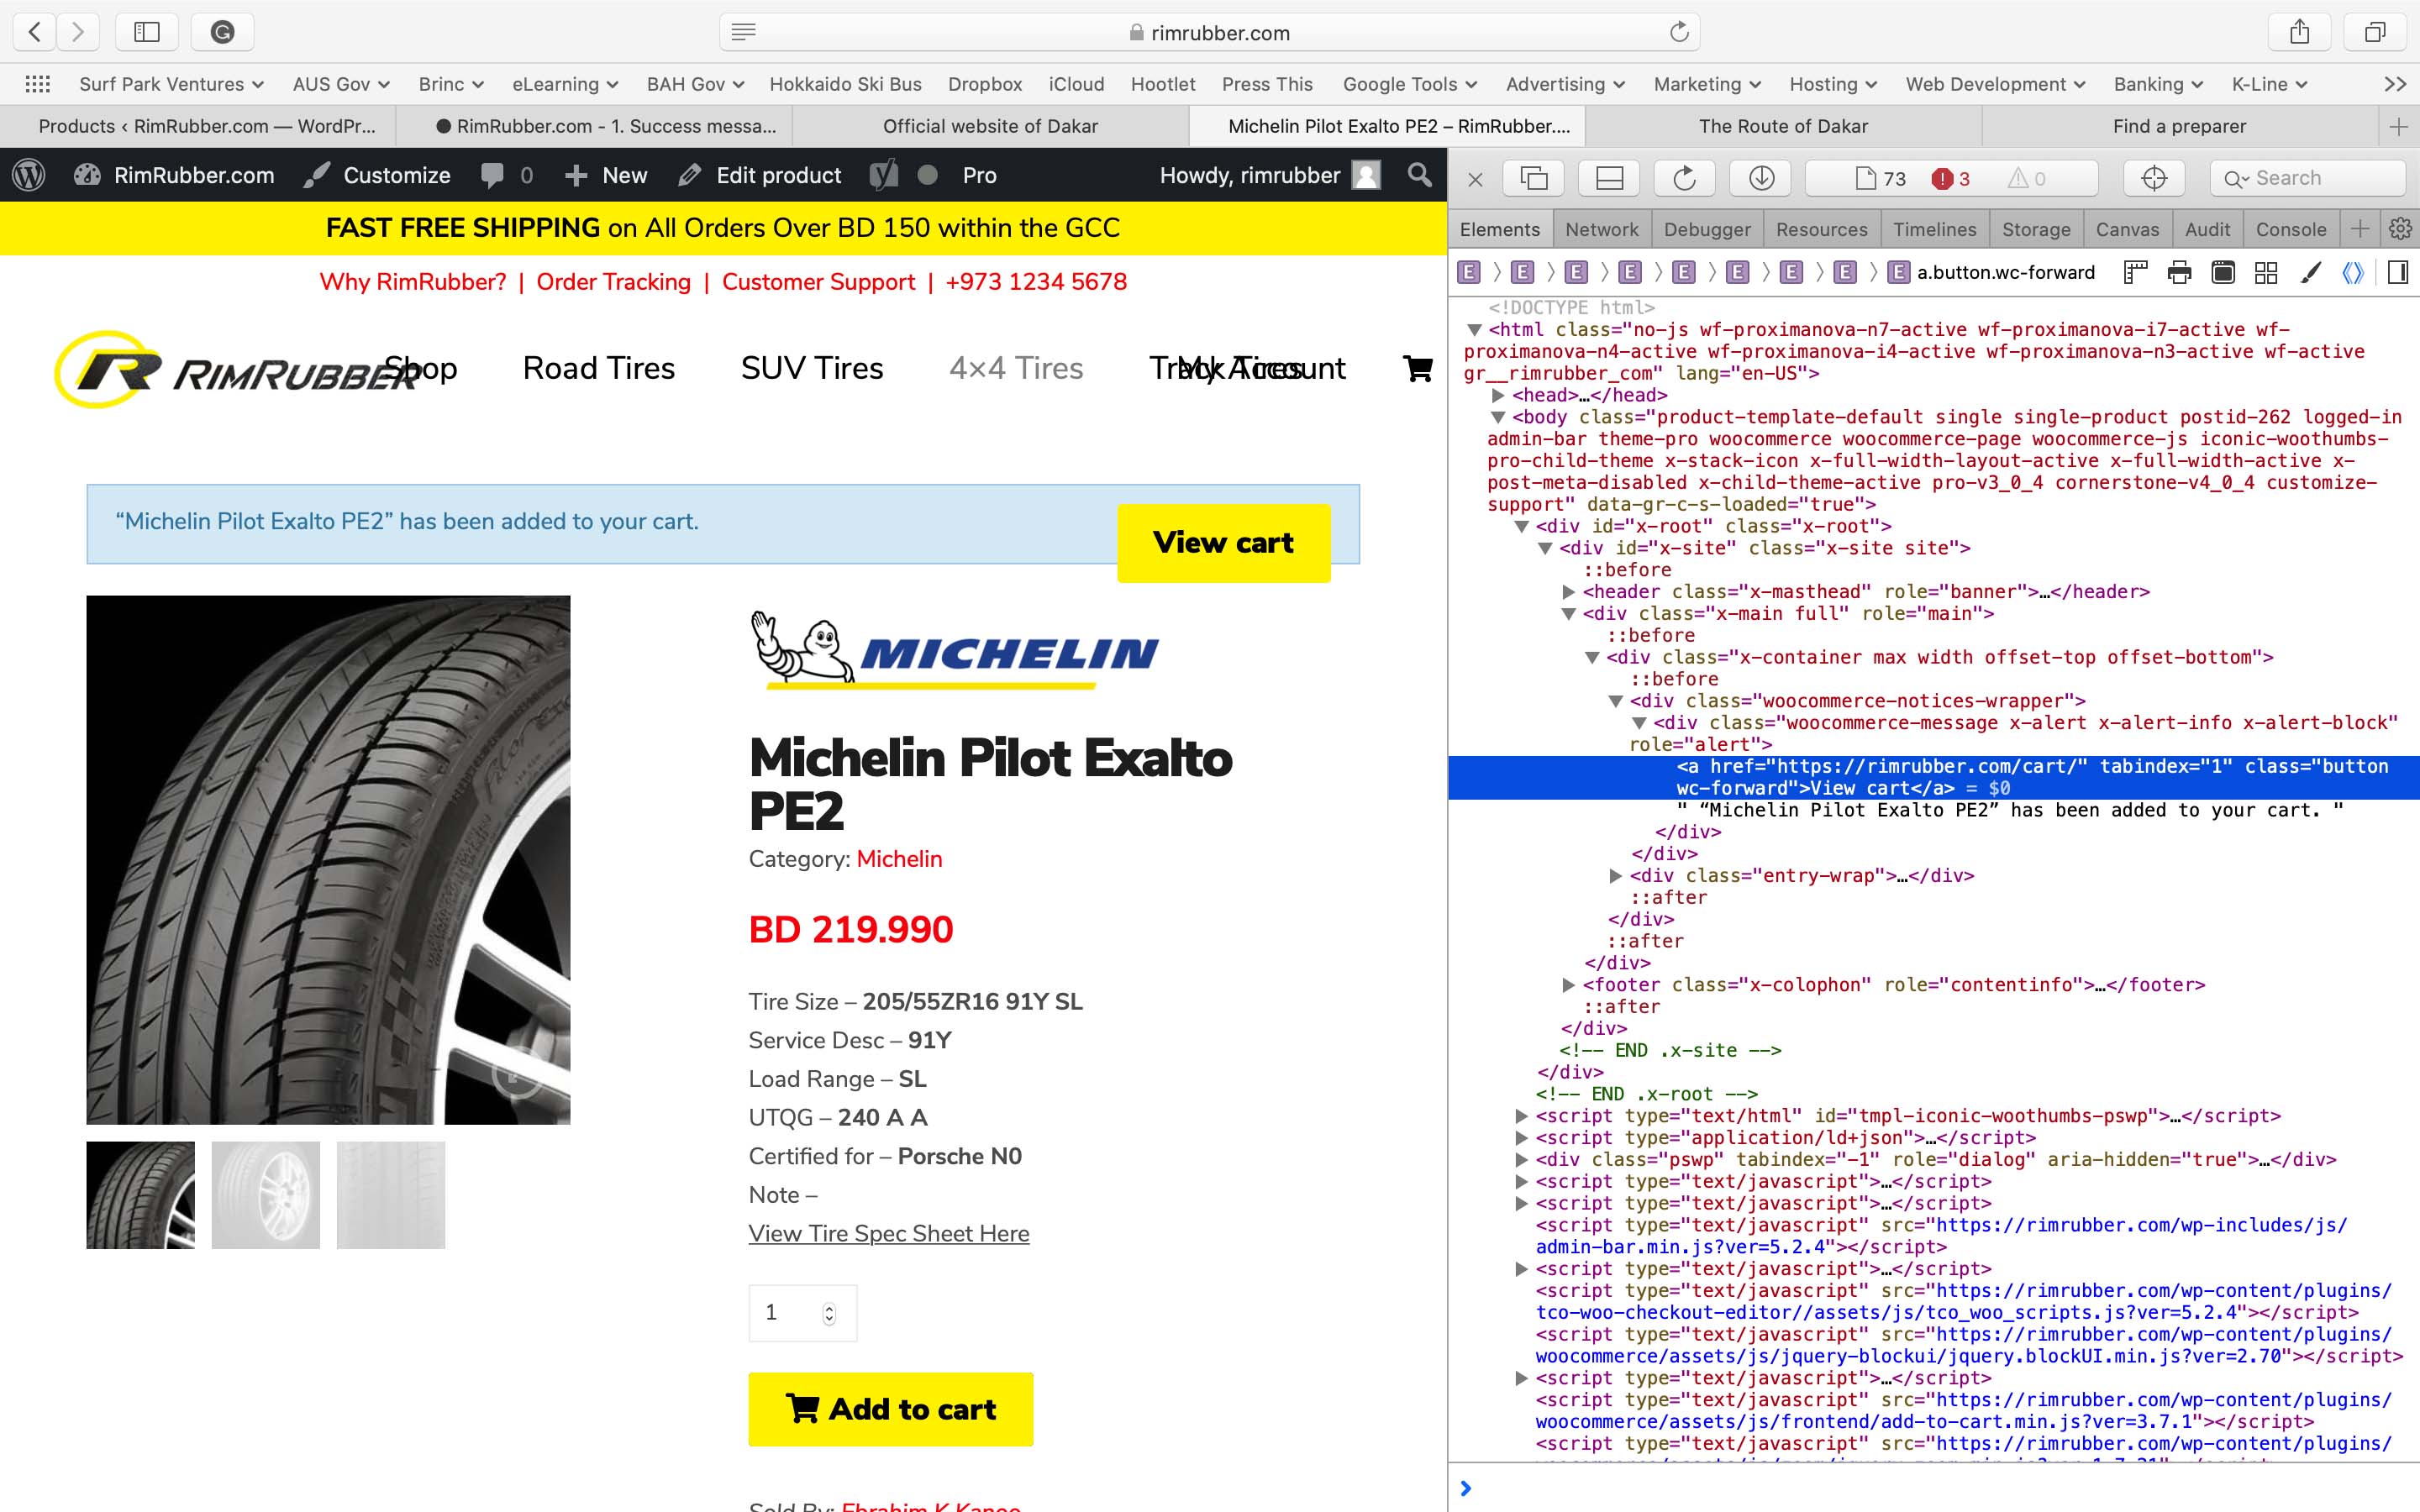Open the Console tab in Web Inspector
The image size is (2420, 1512).
[2291, 229]
